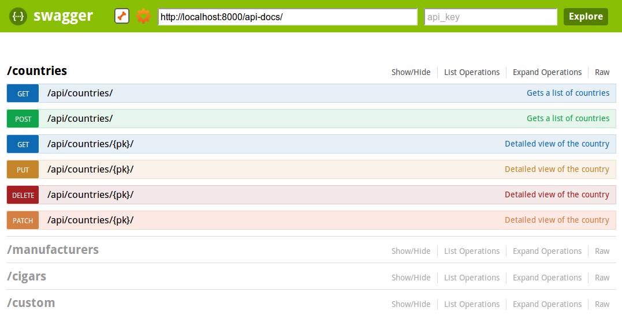Viewport: 622px width, 322px height.
Task: Click the swagger logo icon
Action: [18, 16]
